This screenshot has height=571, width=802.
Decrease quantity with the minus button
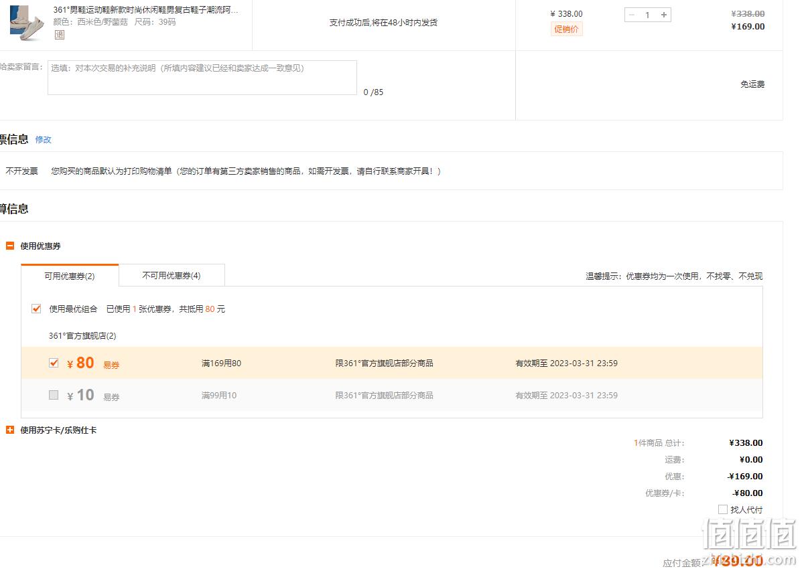click(632, 15)
